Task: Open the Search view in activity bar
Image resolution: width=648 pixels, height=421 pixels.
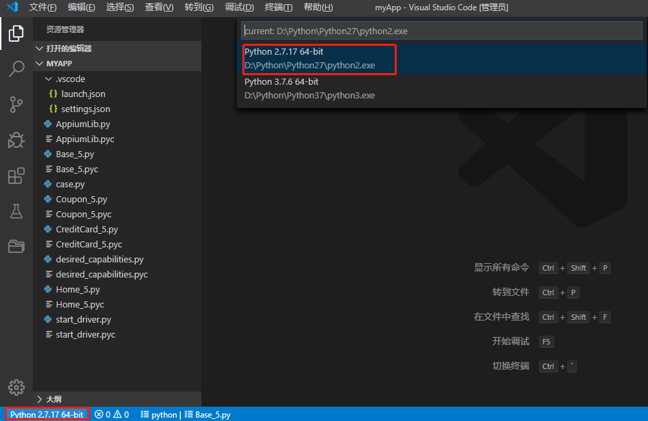Action: pyautogui.click(x=16, y=68)
